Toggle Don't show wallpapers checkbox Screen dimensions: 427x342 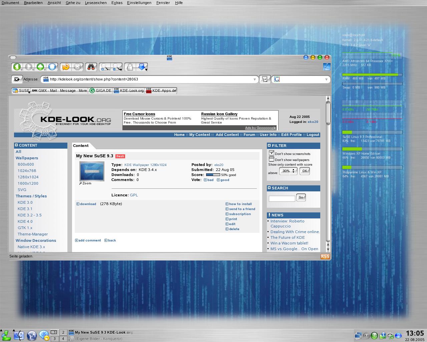[x=272, y=159]
